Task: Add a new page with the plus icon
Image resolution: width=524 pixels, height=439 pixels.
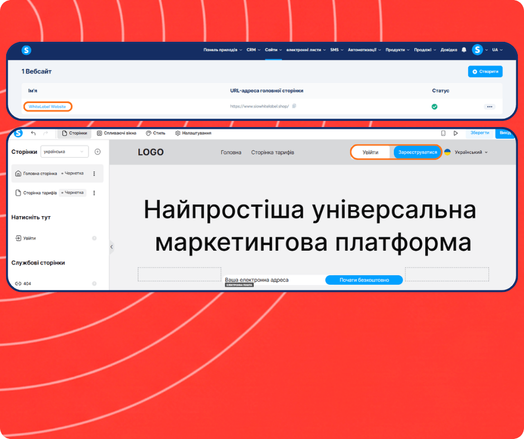Action: pyautogui.click(x=98, y=152)
